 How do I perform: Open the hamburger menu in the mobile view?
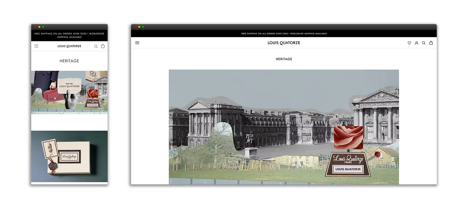click(x=36, y=46)
